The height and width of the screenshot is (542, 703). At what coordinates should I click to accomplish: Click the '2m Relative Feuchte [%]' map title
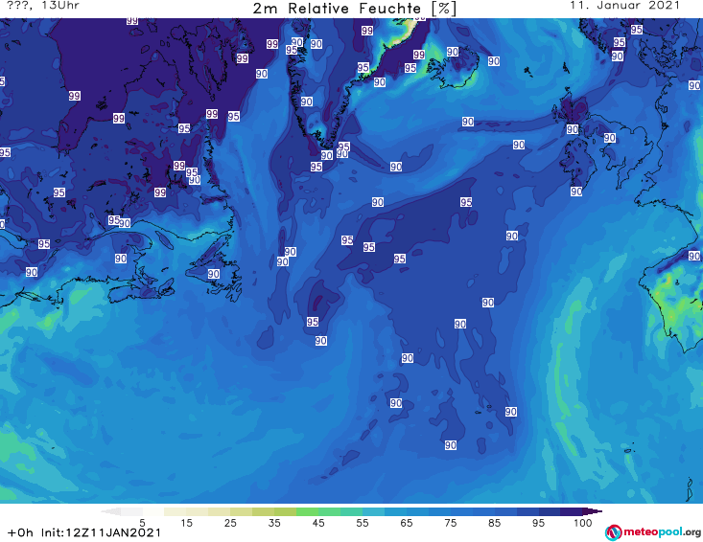point(354,9)
